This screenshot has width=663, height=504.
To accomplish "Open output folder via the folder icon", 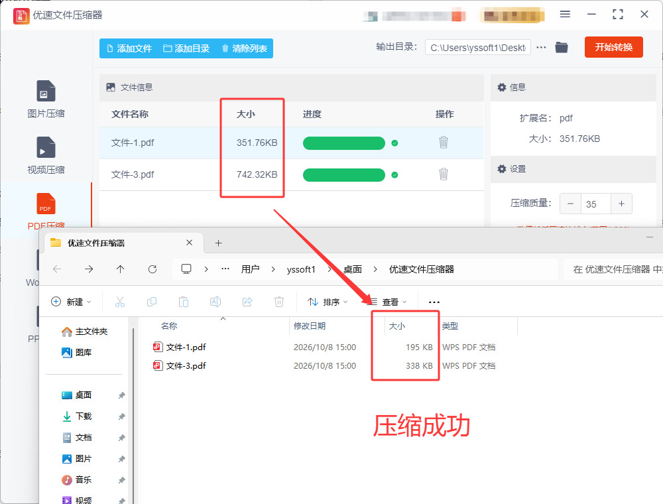I will 562,47.
